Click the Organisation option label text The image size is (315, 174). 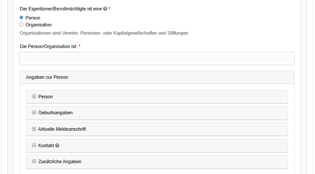click(39, 25)
